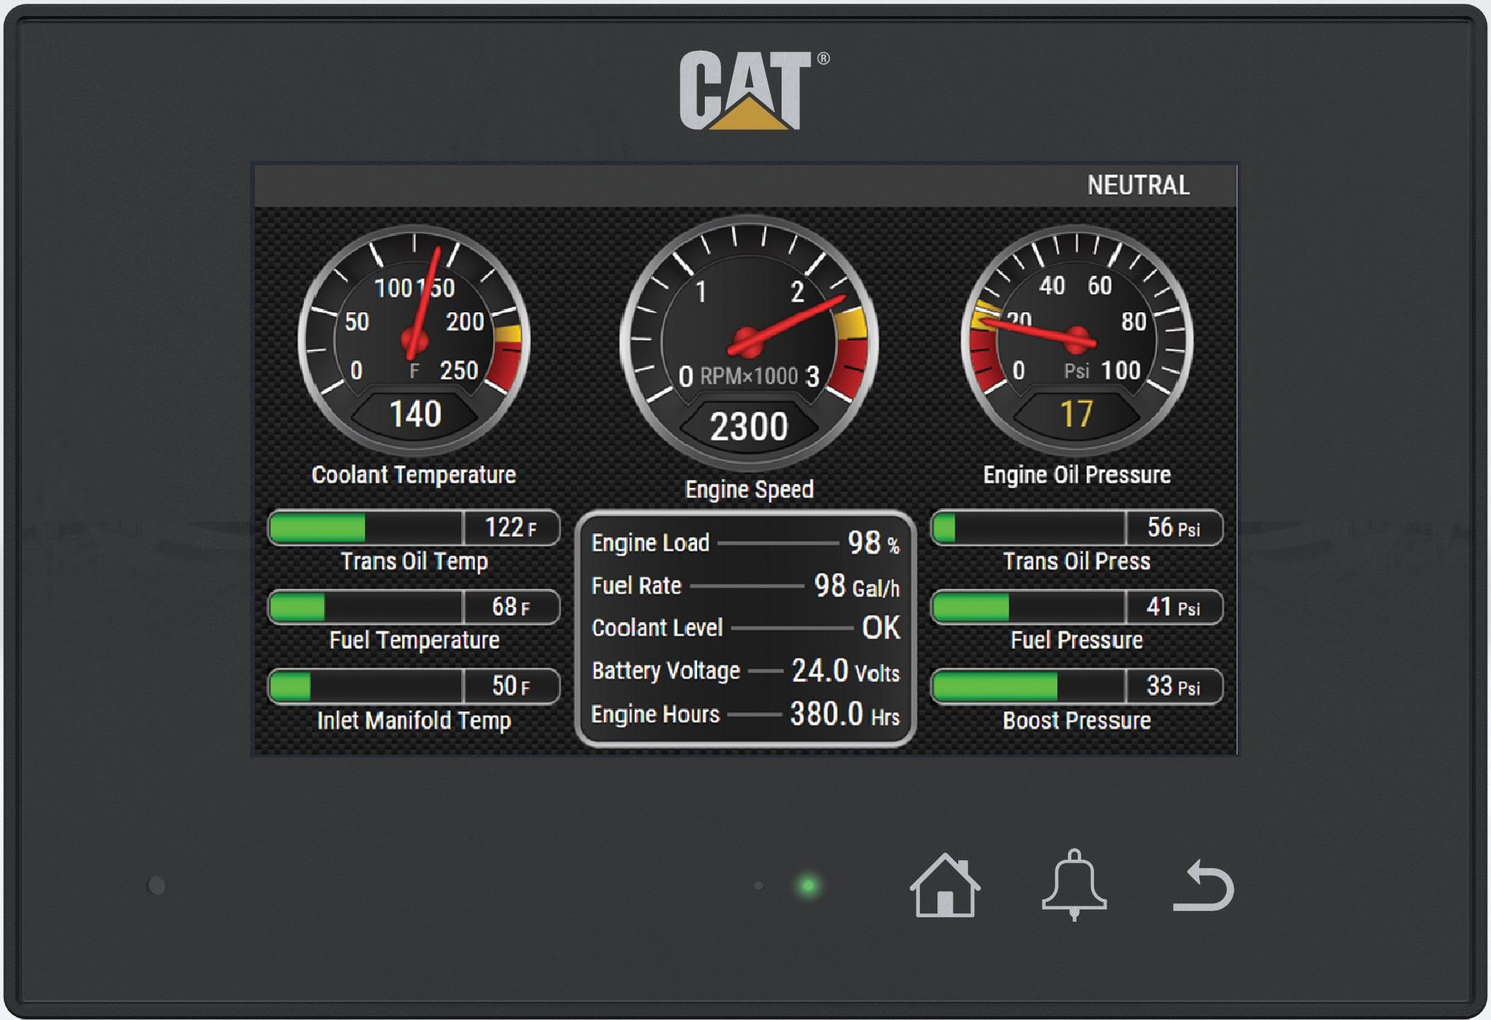
Task: Select the Trans Oil Temp bar
Action: pos(414,529)
